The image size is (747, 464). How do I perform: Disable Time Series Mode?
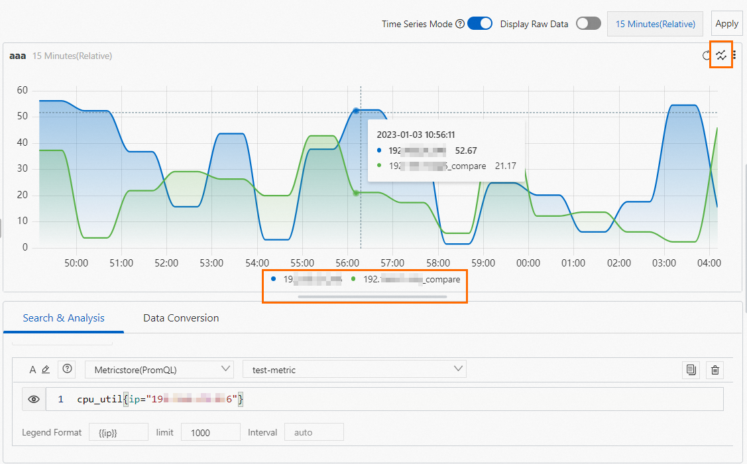(480, 23)
